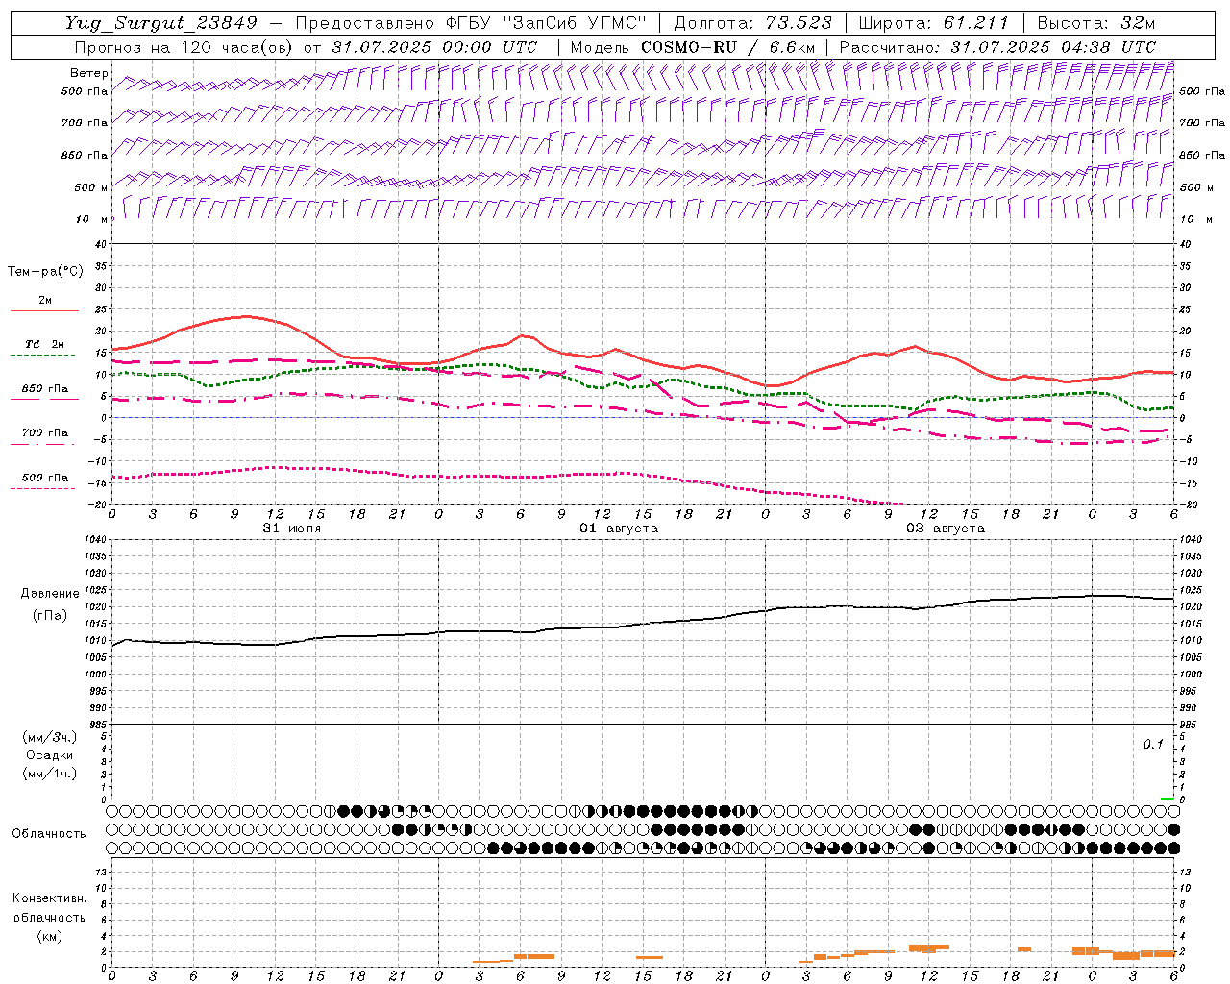The image size is (1230, 984).
Task: Click the Рассчитано: 31.07.2025 04:38 UTC timestamp
Action: 997,47
